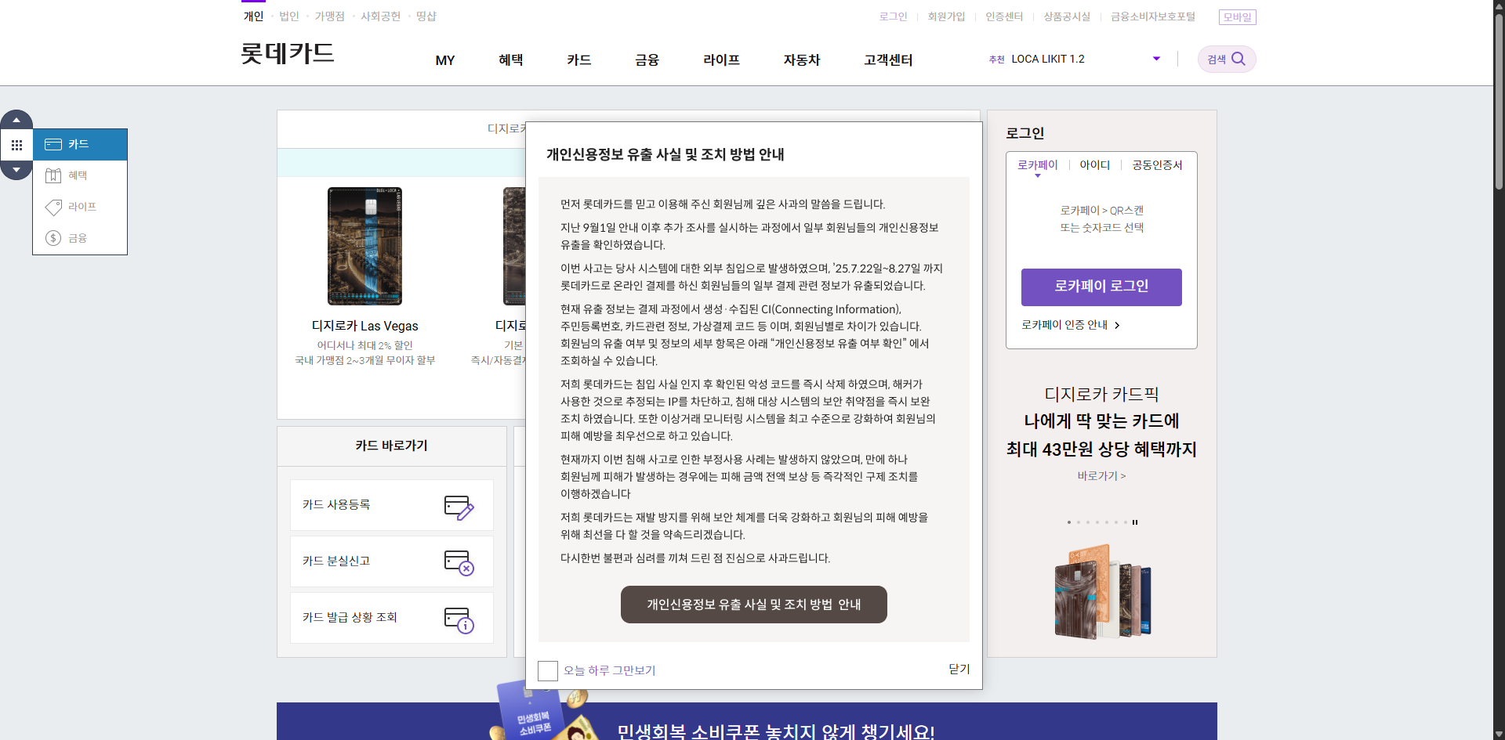The height and width of the screenshot is (740, 1505).
Task: Select the 혜택 gift icon in sidebar
Action: click(53, 175)
